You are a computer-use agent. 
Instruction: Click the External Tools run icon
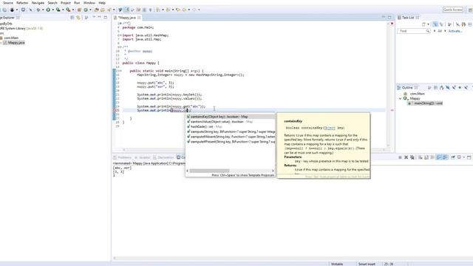(68, 10)
